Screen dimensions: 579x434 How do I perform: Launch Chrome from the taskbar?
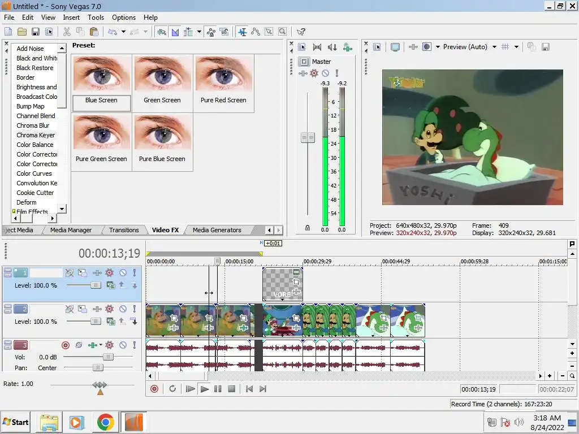105,422
